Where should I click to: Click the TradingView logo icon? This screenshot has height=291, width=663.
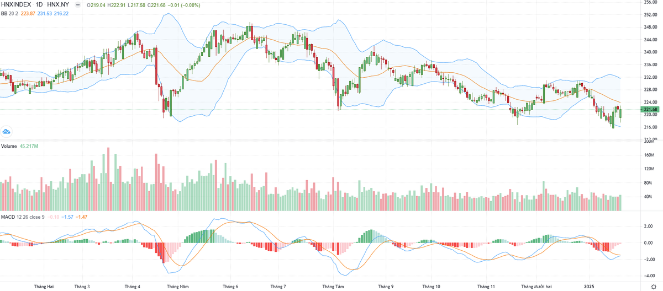[x=7, y=132]
